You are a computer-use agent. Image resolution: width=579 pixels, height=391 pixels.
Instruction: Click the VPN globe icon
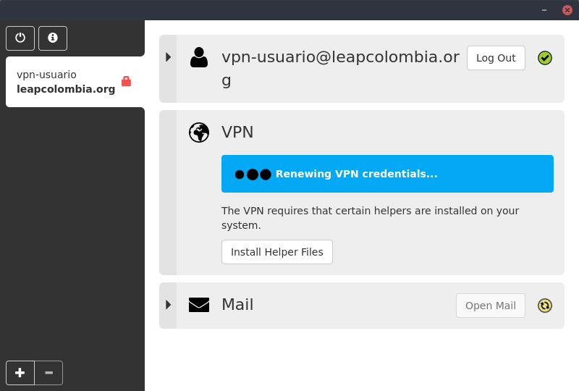click(199, 133)
